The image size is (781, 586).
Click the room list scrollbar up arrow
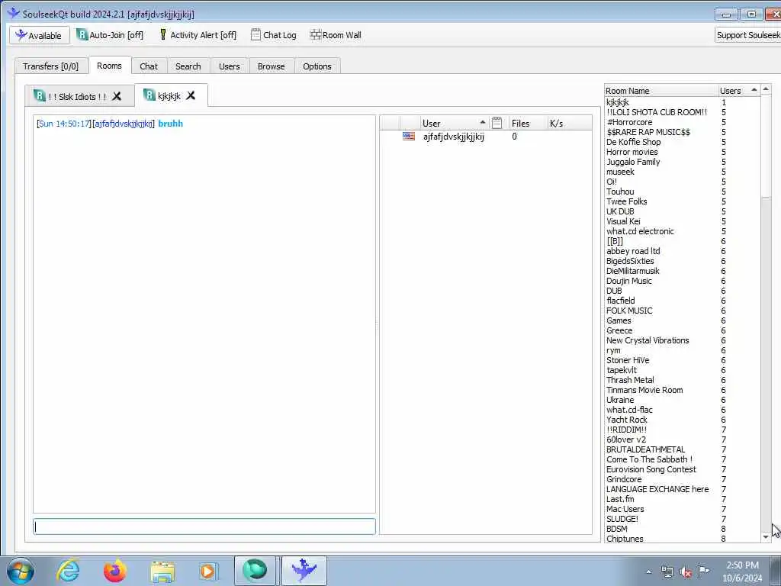[x=766, y=89]
